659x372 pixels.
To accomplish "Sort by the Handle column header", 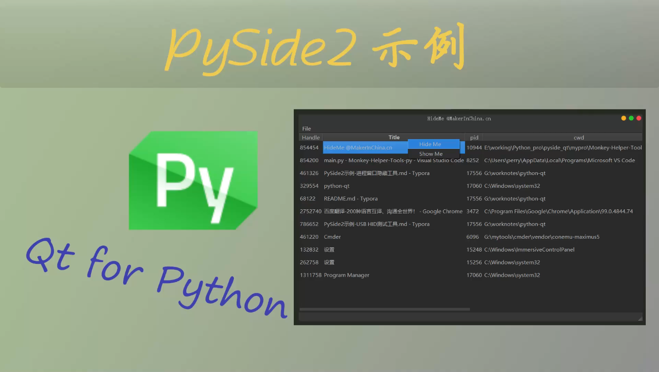I will click(x=311, y=137).
